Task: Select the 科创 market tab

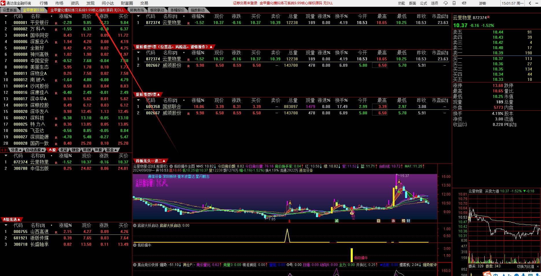Action: pos(87,150)
